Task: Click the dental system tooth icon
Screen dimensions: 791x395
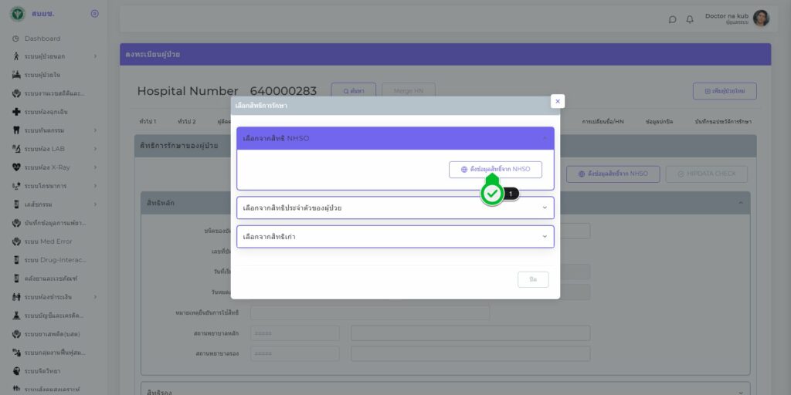Action: 16,130
